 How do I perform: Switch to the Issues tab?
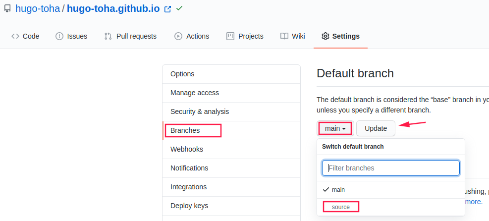tap(71, 36)
